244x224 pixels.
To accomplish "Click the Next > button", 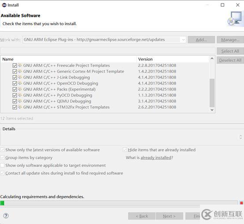I will click(169, 216).
